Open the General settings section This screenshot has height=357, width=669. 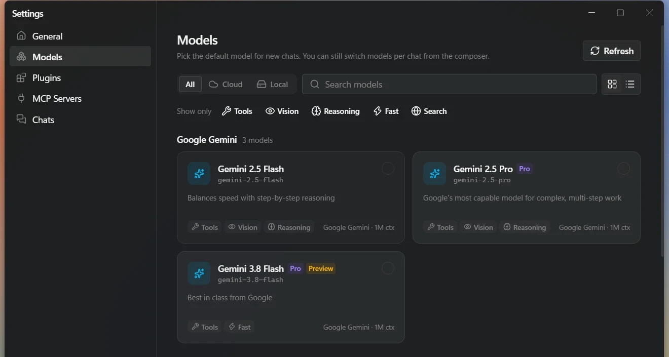(80, 36)
